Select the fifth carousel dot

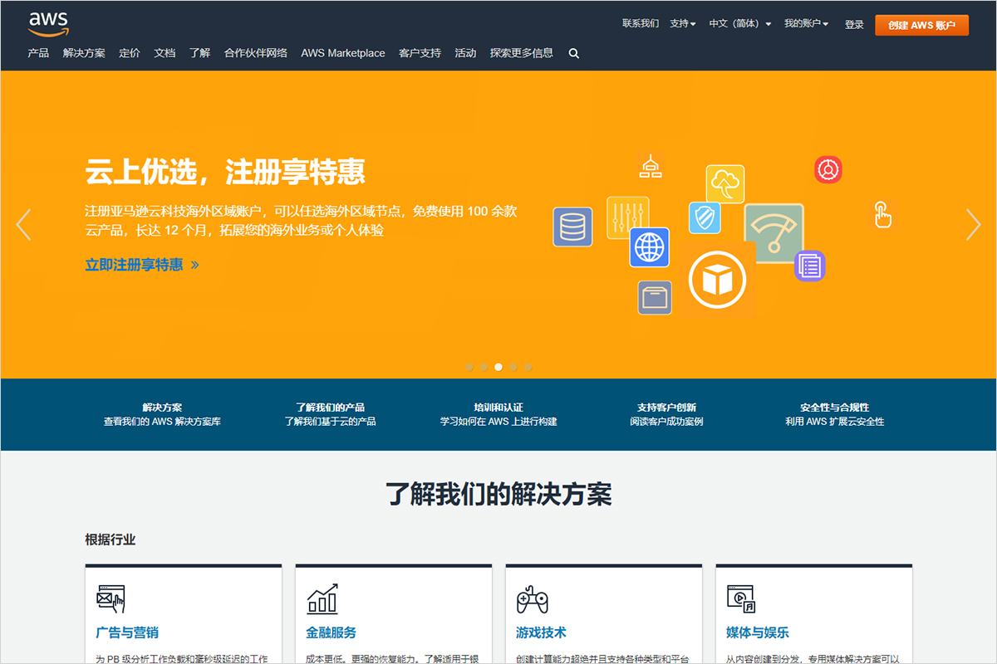(x=528, y=366)
